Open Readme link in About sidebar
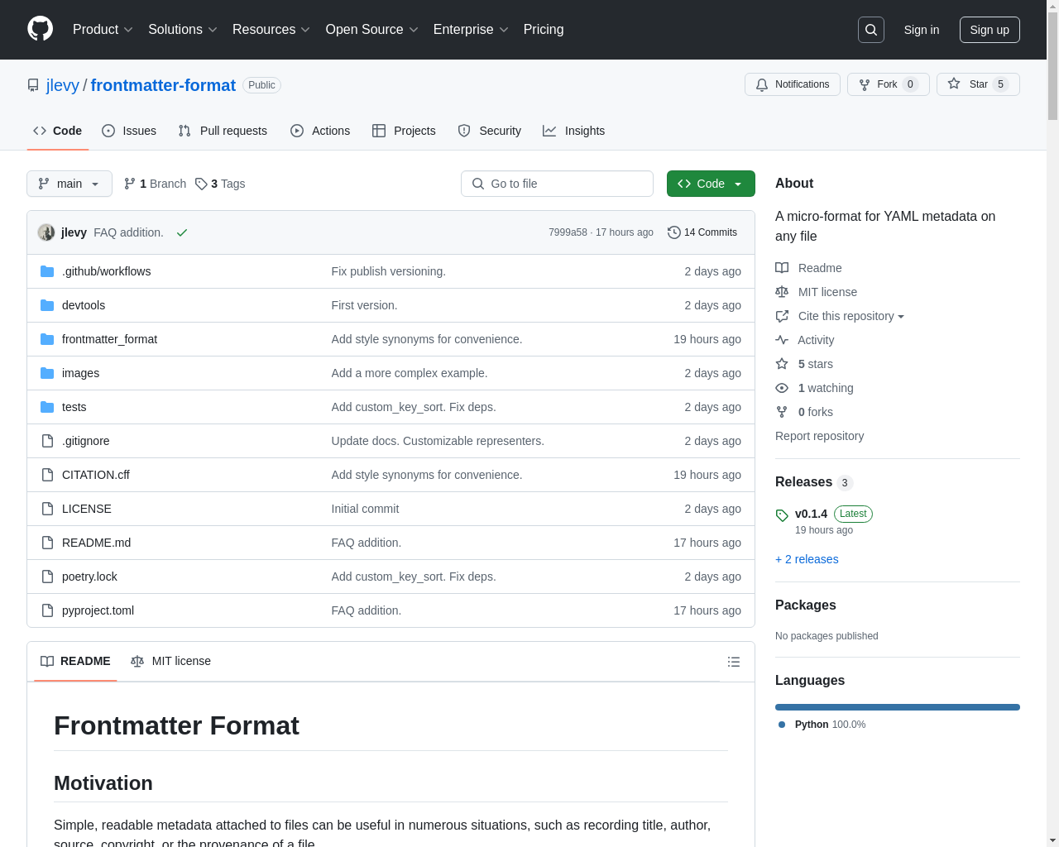 click(808, 268)
